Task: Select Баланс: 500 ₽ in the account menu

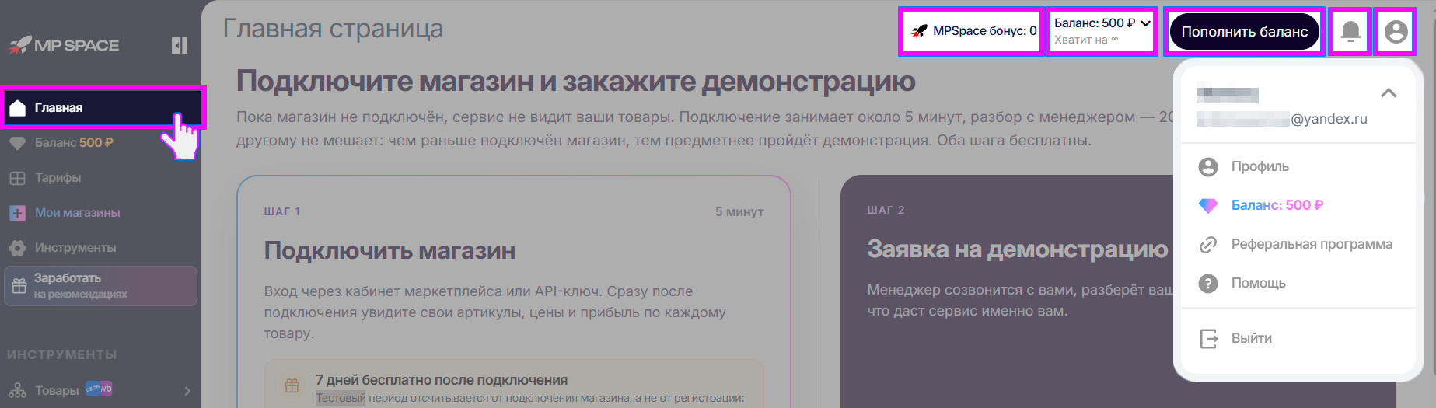Action: [x=1277, y=205]
